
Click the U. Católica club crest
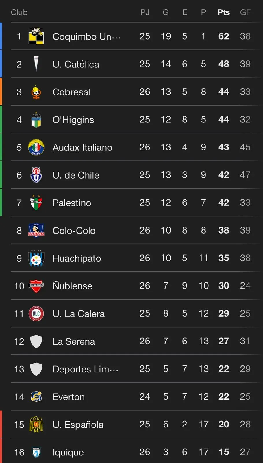(x=36, y=64)
